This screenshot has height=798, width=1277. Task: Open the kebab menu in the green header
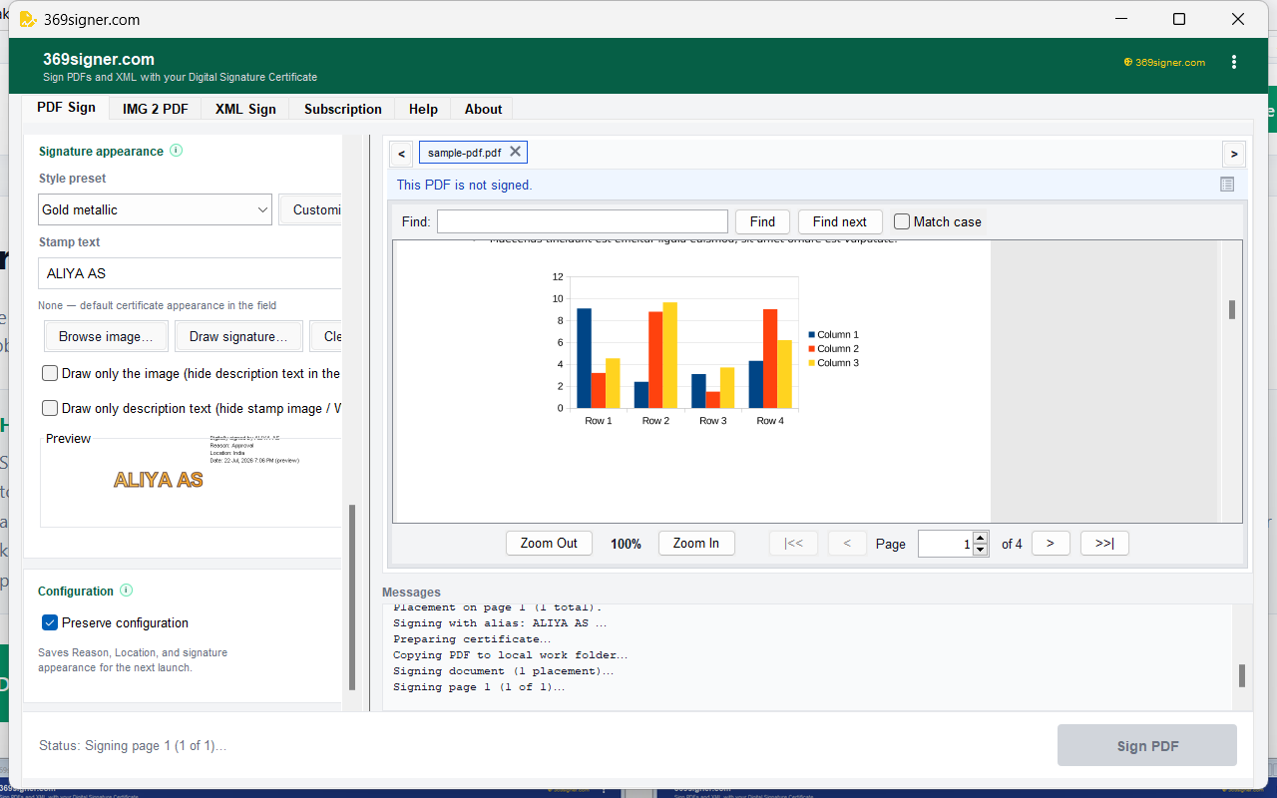click(1234, 62)
